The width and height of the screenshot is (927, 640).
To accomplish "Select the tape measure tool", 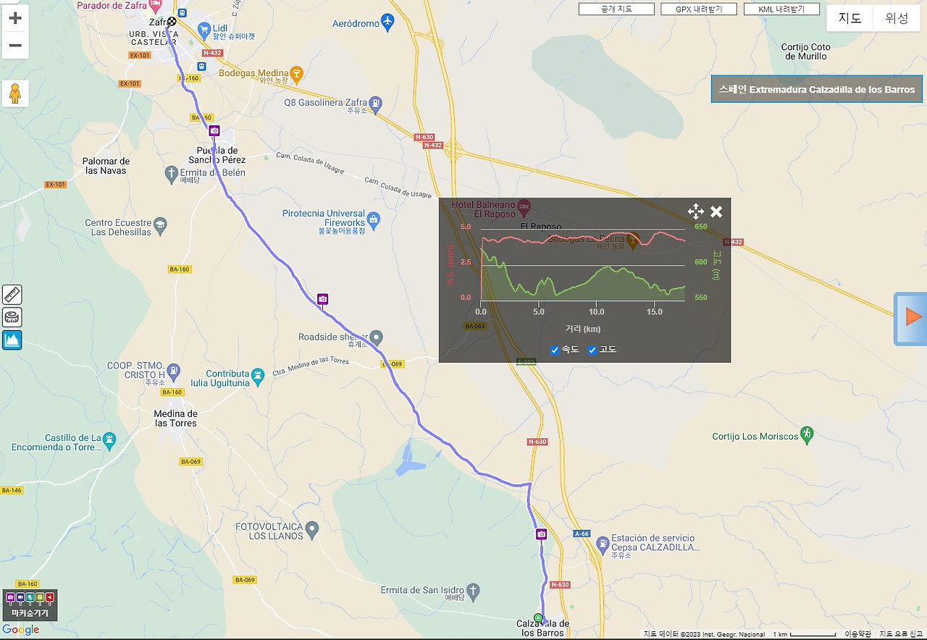I will coord(12,317).
